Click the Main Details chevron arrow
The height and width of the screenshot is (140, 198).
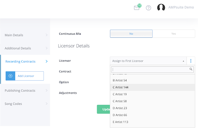tap(46, 35)
